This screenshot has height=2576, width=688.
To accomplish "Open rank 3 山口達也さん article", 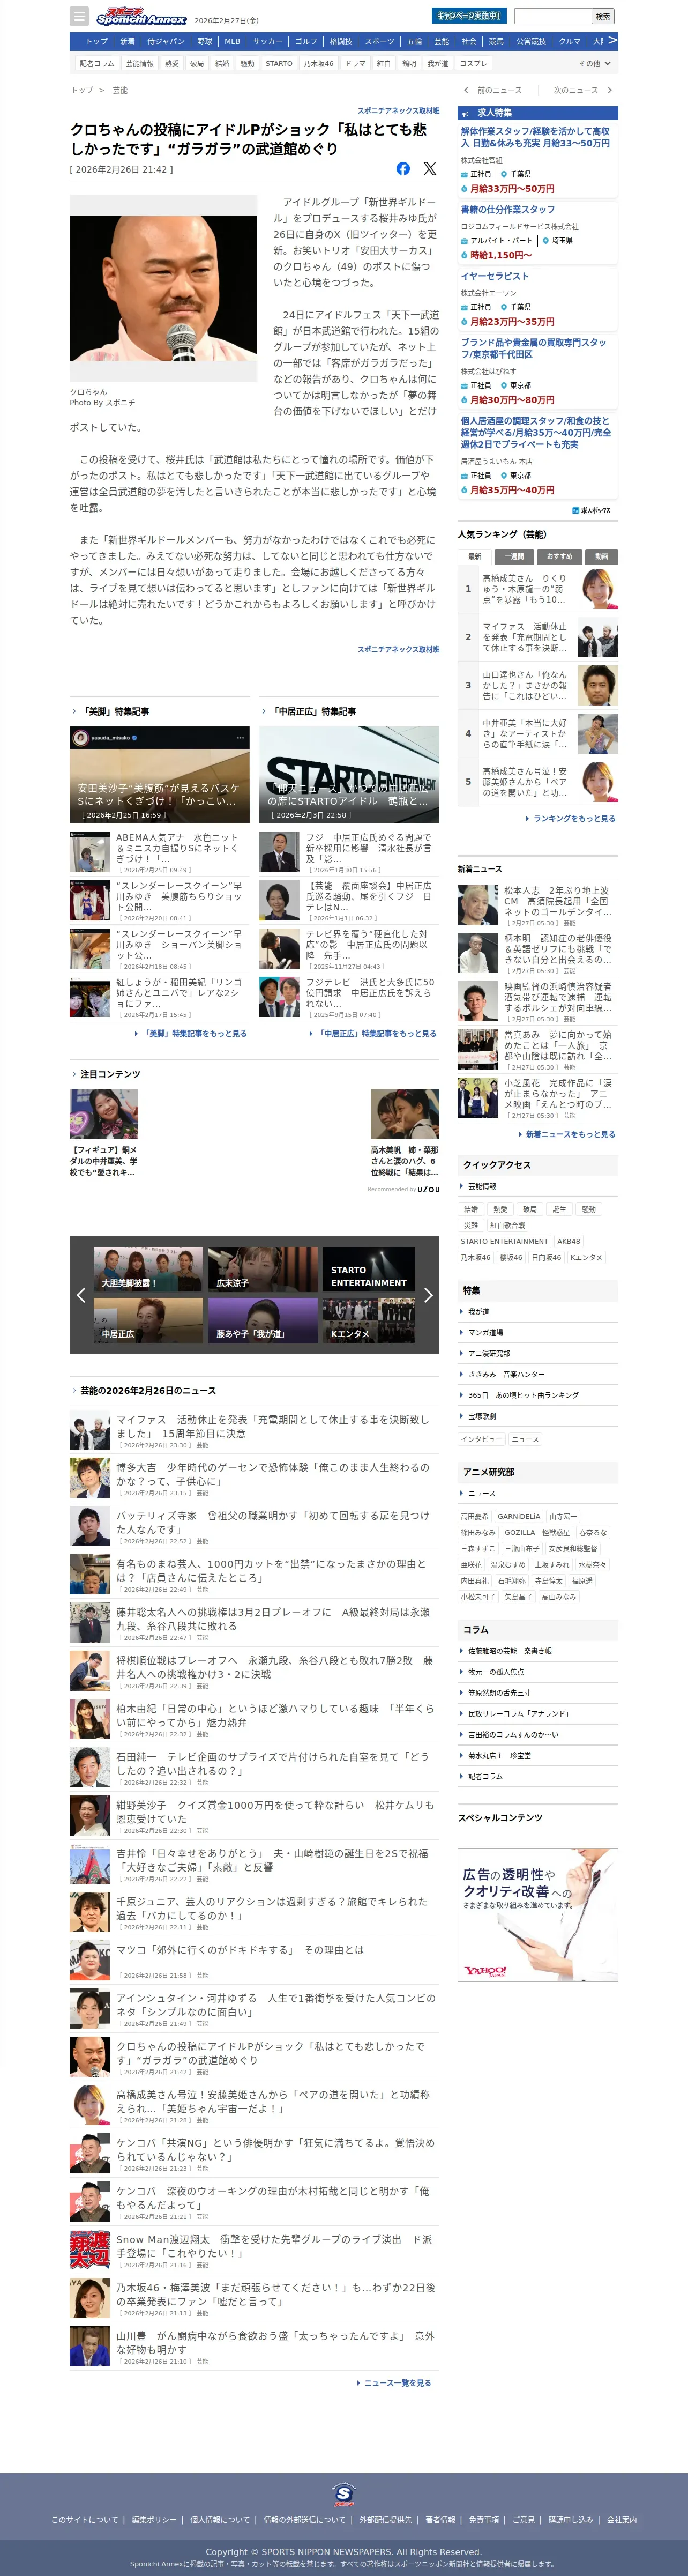I will [x=538, y=685].
